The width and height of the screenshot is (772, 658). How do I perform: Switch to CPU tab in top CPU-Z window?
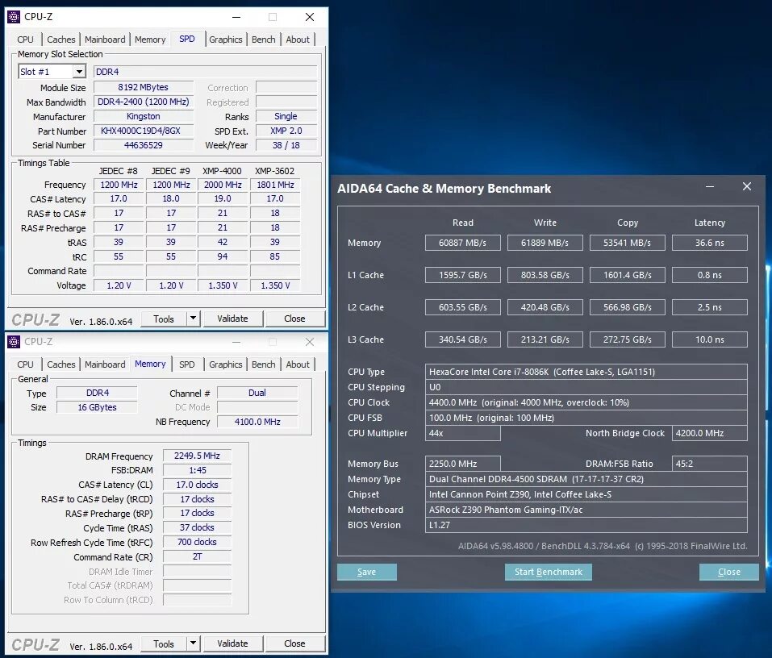tap(25, 40)
